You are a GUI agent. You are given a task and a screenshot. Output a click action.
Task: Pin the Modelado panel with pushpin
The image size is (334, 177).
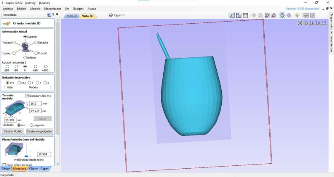pos(57,15)
